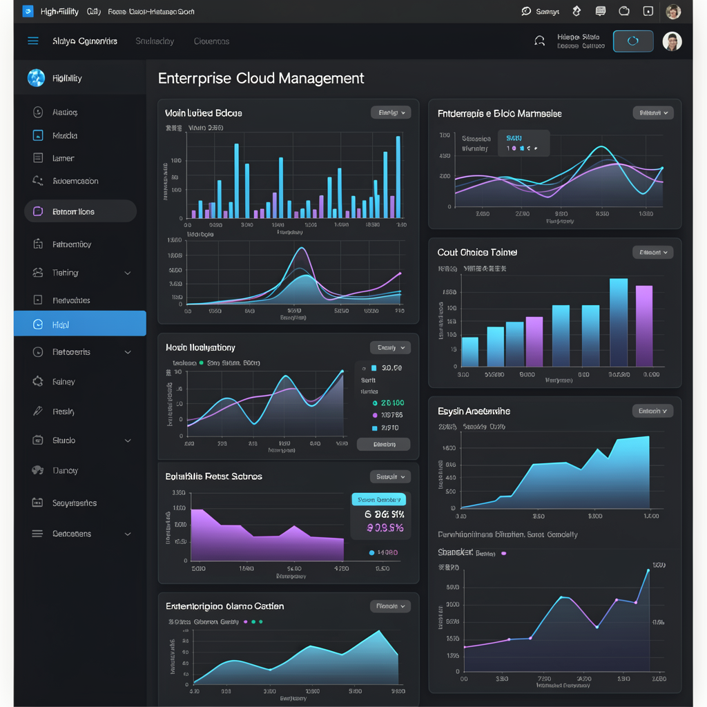The height and width of the screenshot is (707, 707).
Task: Expand the Sturdo sidebar chevron
Action: point(128,440)
